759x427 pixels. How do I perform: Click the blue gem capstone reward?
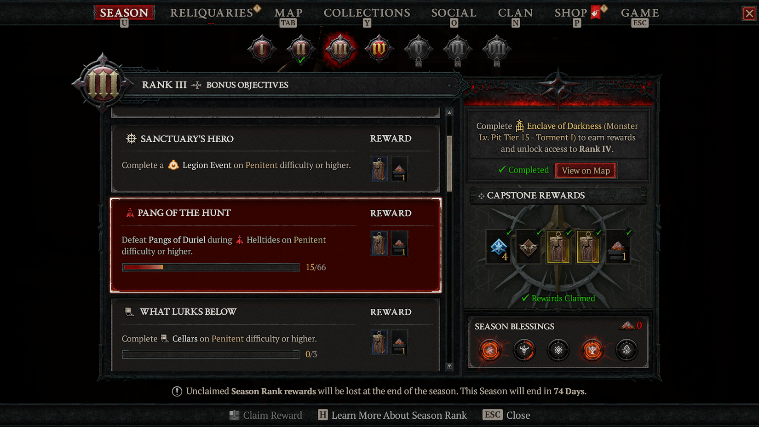(499, 247)
